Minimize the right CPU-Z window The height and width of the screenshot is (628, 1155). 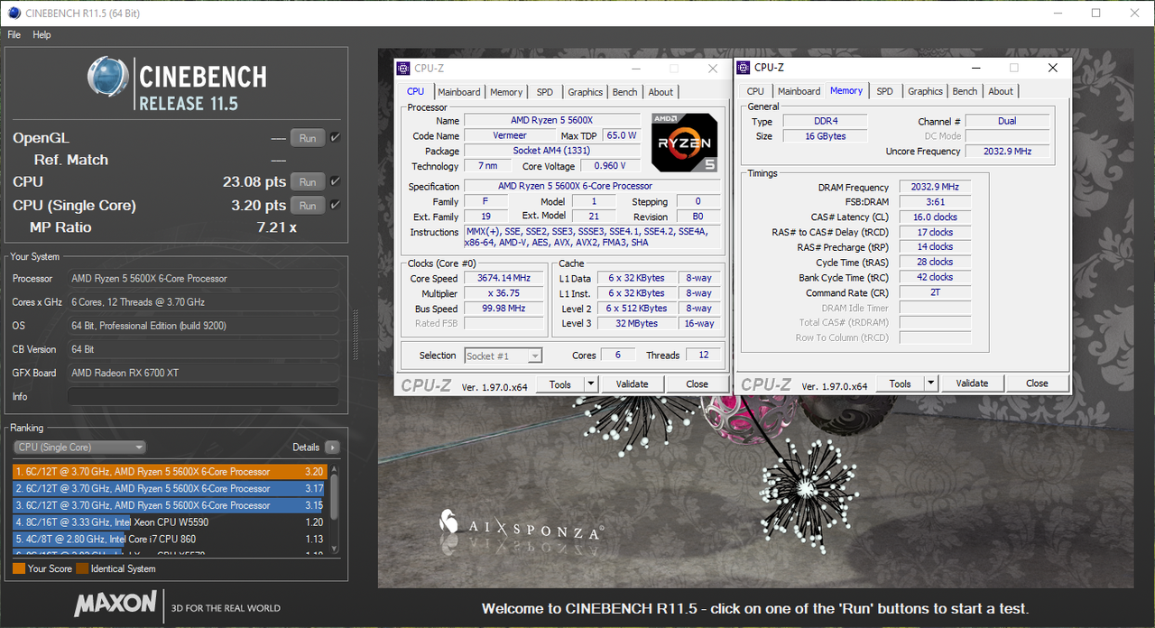(x=975, y=68)
